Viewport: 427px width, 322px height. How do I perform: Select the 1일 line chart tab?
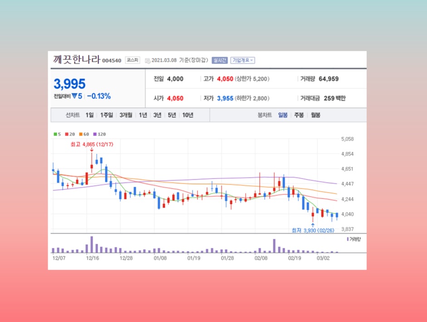pyautogui.click(x=89, y=115)
